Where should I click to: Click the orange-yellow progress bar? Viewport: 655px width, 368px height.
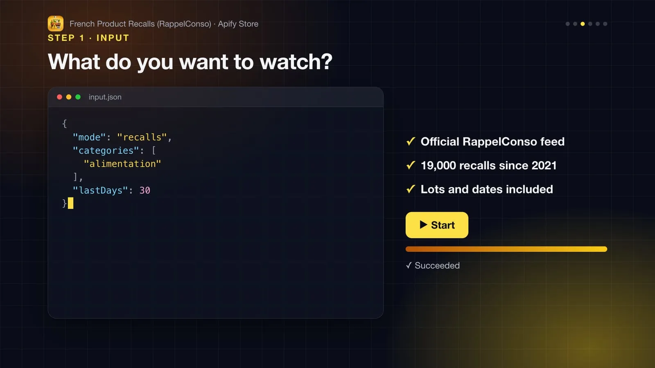click(x=506, y=249)
